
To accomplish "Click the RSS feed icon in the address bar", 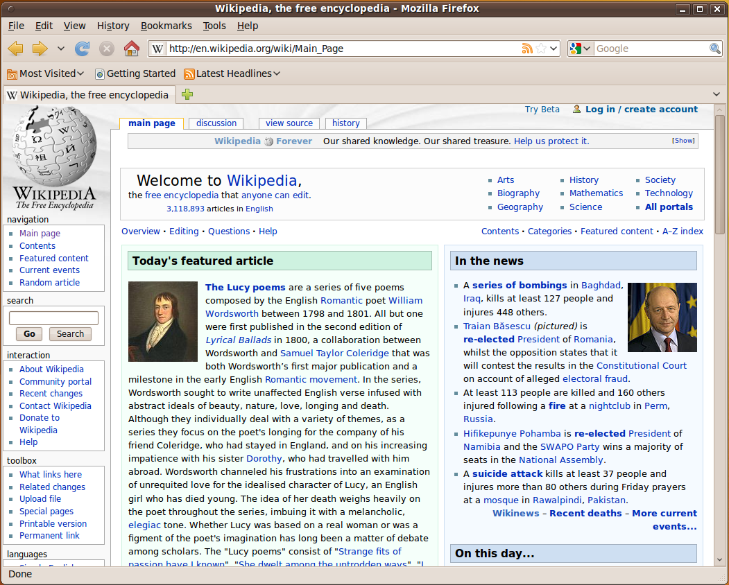I will [x=527, y=49].
